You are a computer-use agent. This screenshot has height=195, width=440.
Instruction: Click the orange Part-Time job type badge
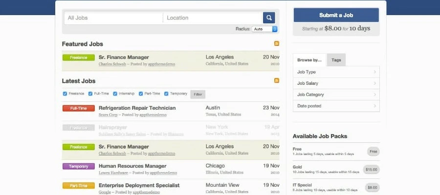pos(78,186)
